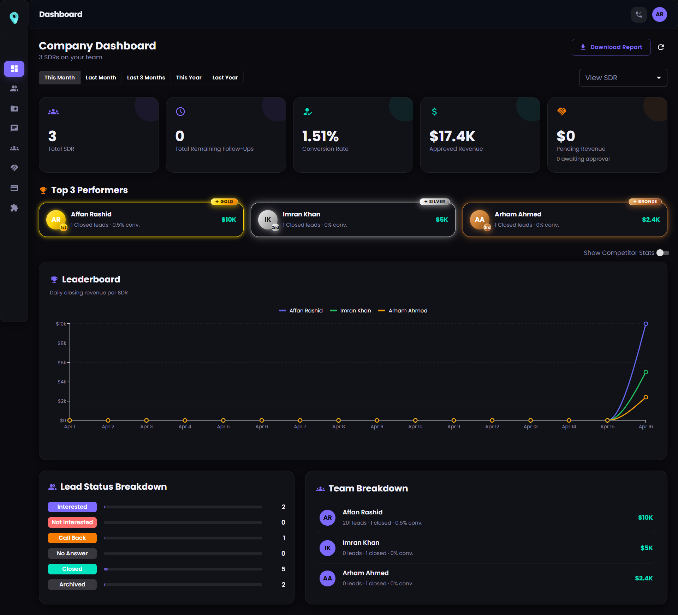The image size is (678, 615).
Task: Open the puzzle integrations sidebar icon
Action: point(14,208)
